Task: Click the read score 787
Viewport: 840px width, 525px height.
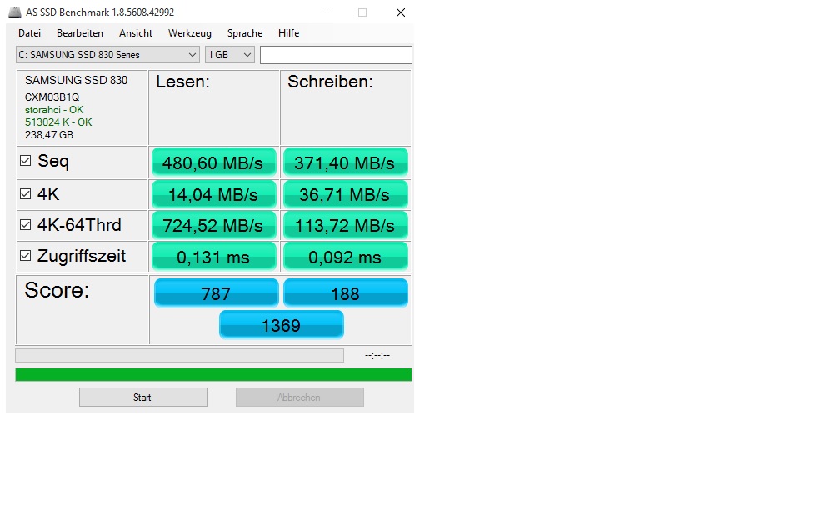Action: pyautogui.click(x=216, y=293)
